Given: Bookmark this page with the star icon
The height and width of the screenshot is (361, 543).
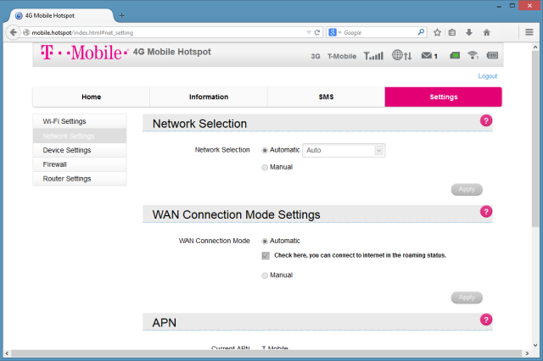Looking at the screenshot, I should [x=437, y=32].
